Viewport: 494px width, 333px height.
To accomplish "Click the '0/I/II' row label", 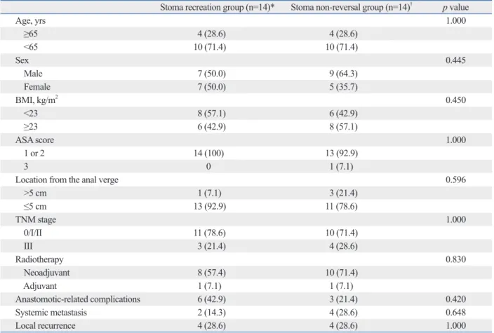I will (x=33, y=233).
